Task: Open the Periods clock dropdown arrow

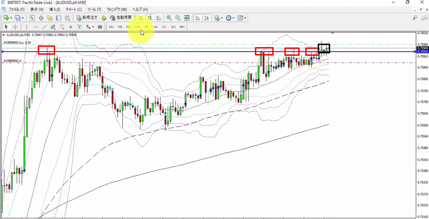Action: (233, 18)
